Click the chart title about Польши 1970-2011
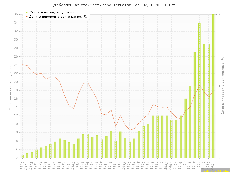This screenshot has height=172, width=230. (115, 5)
